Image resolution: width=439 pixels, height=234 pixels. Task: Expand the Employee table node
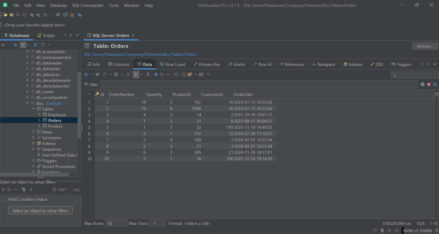39,114
